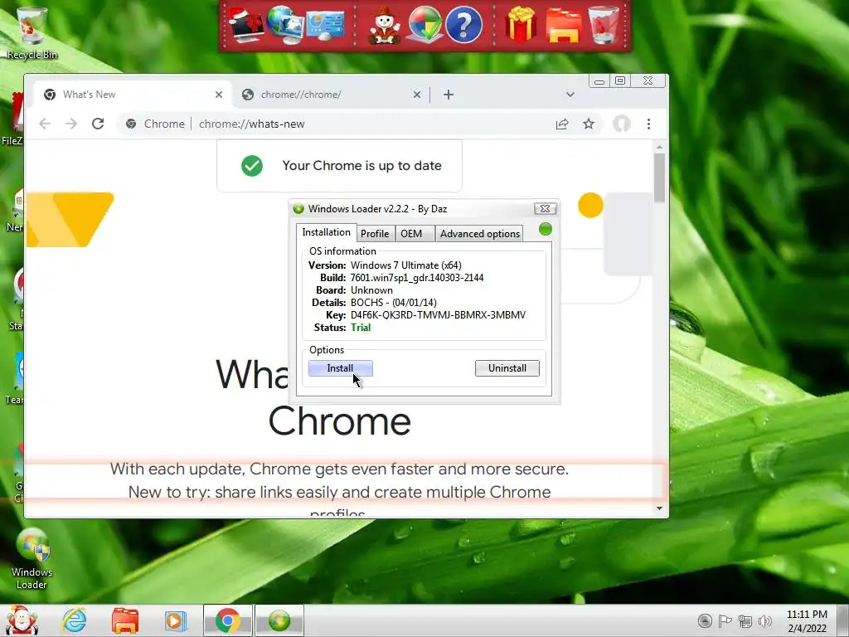The image size is (849, 637).
Task: Close the Windows Loader dialog
Action: click(x=545, y=208)
